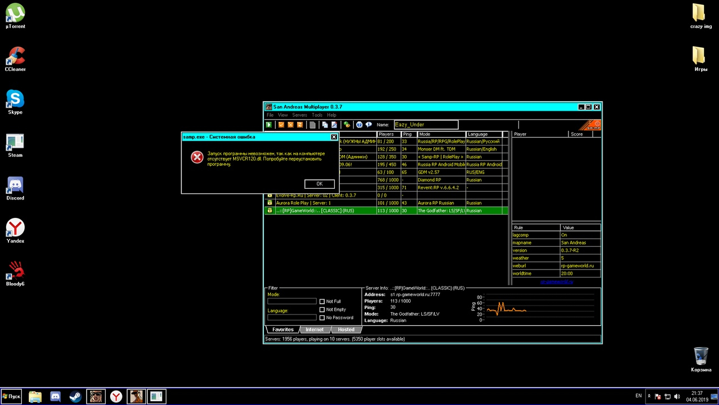Select the Monser DM ft. TDM server row
Viewport: 719px width, 405px height.
[424, 149]
